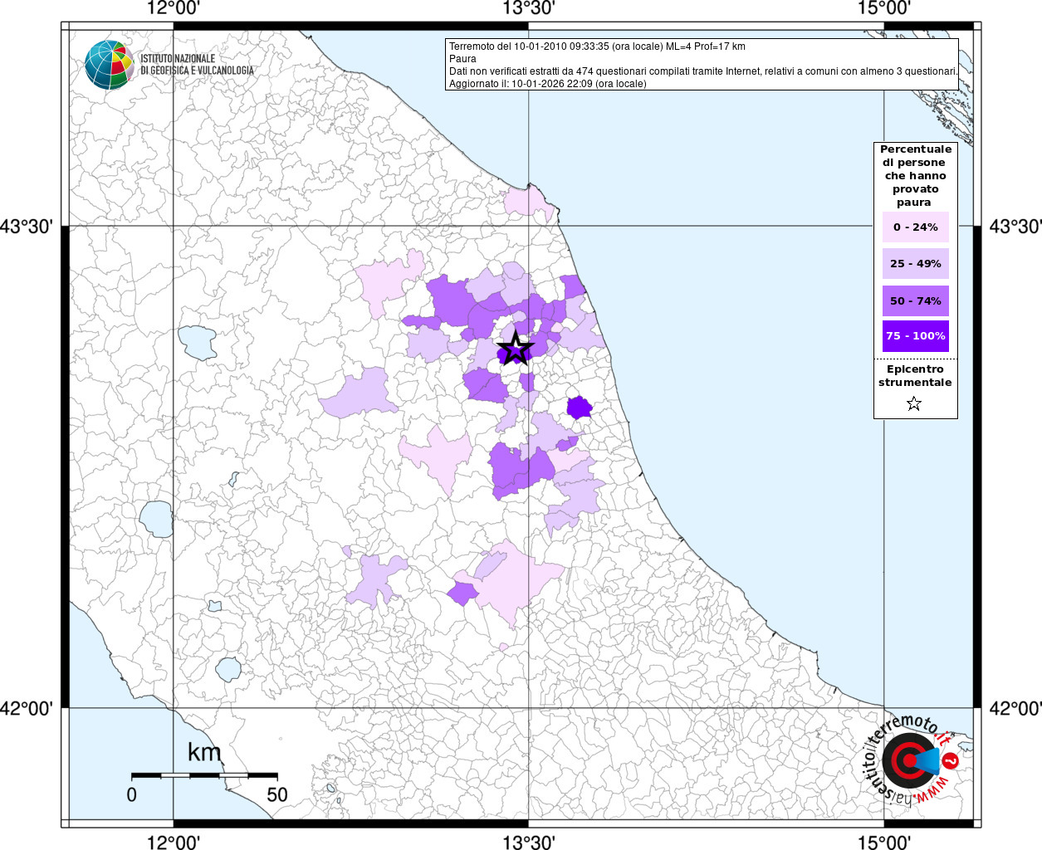The height and width of the screenshot is (850, 1042).
Task: Click the 'Epicentro strumentale' legend label
Action: pyautogui.click(x=915, y=376)
